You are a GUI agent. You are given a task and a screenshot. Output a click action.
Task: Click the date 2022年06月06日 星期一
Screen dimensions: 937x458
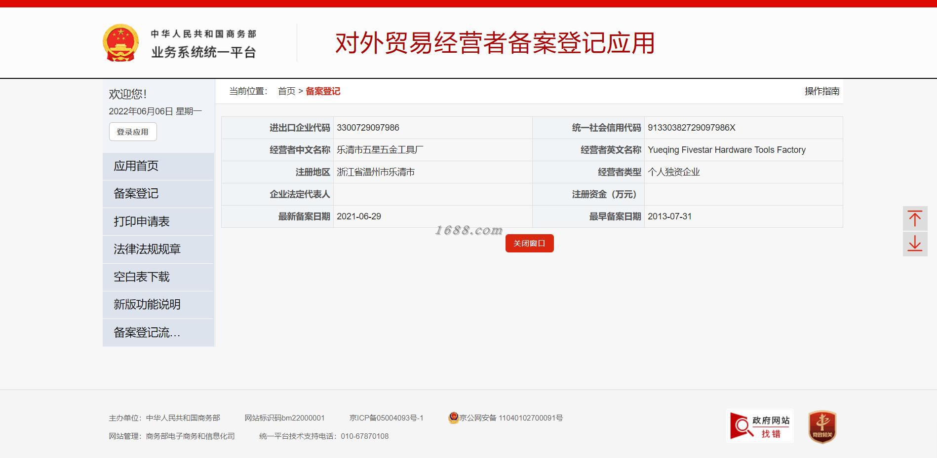156,111
